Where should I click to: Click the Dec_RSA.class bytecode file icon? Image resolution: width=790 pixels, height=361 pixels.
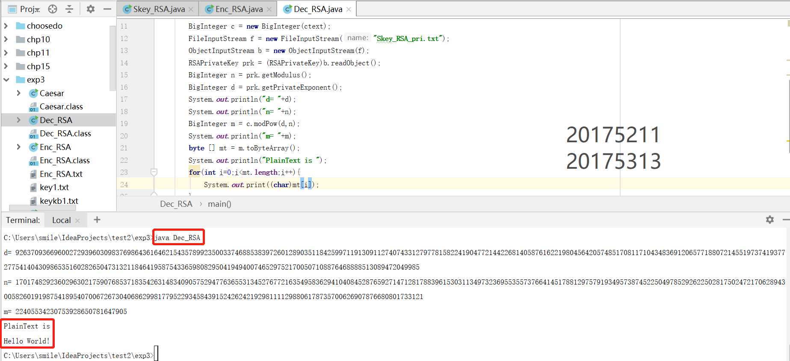33,134
